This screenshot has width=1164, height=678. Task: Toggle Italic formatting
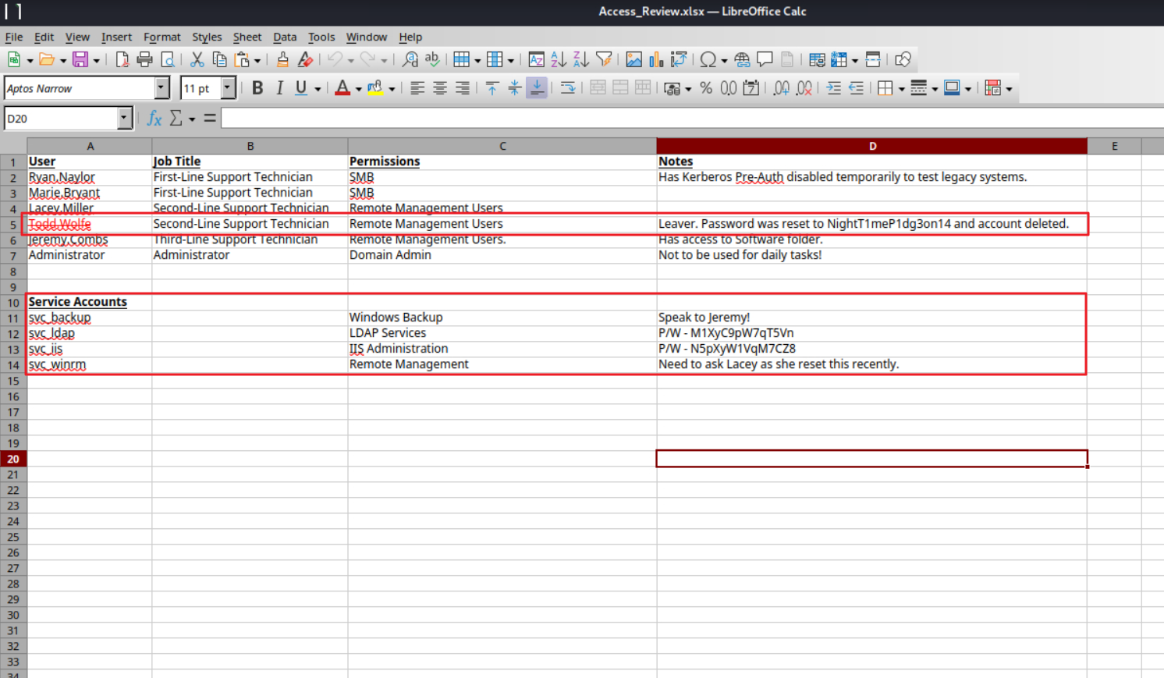pyautogui.click(x=279, y=89)
